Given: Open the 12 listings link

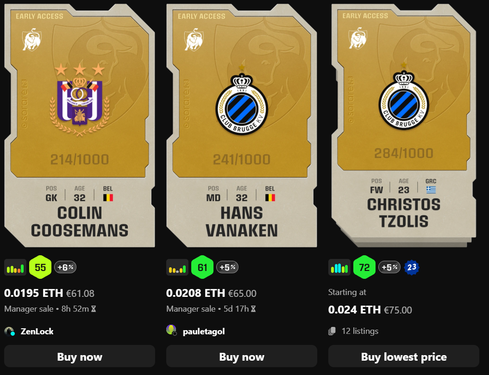Looking at the screenshot, I should (x=360, y=331).
